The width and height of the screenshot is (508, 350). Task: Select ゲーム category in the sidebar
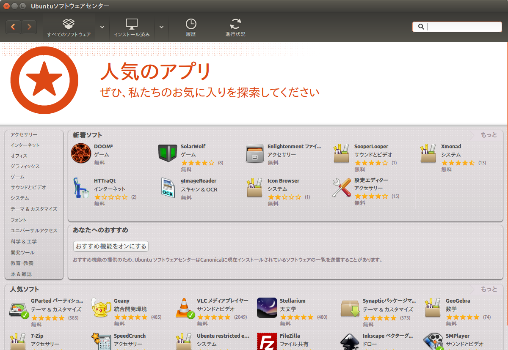[18, 177]
